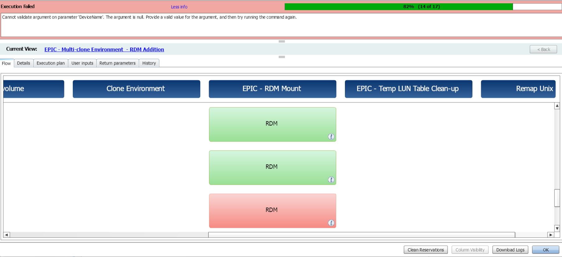Screen dimensions: 562x257
Task: Click the vertical scrollbar up arrow
Action: 557,106
